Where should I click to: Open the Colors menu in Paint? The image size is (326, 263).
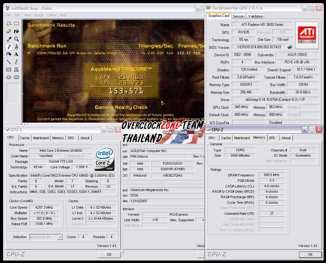[52, 15]
